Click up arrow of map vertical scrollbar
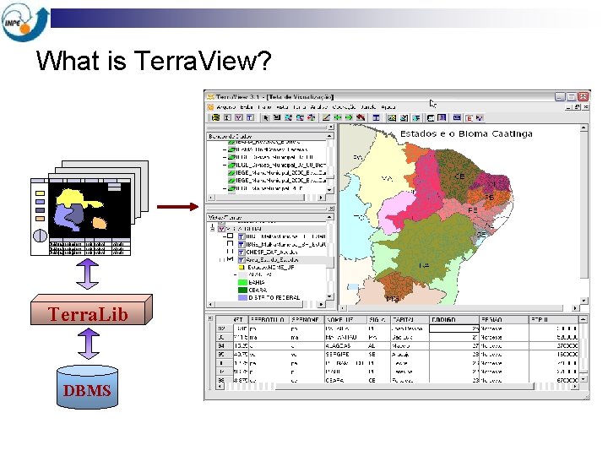This screenshot has width=608, height=456. (584, 128)
